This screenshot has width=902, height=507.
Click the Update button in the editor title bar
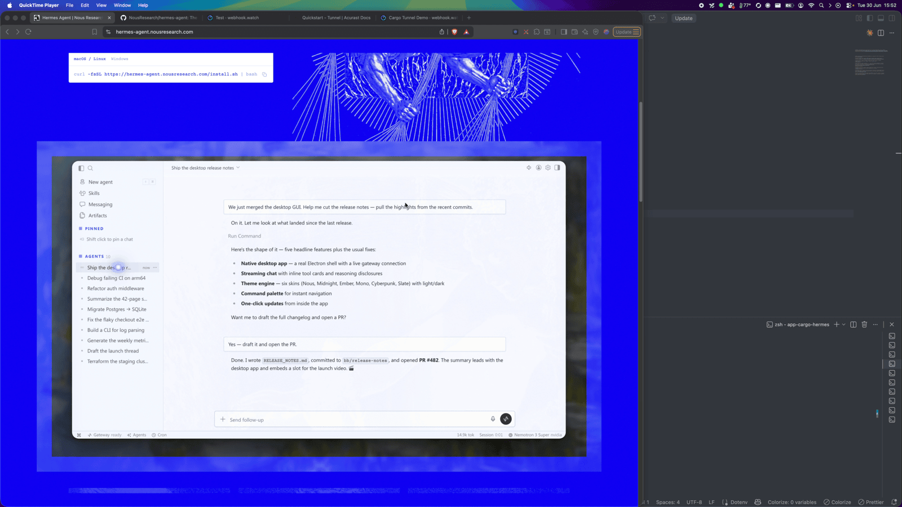[x=684, y=18]
